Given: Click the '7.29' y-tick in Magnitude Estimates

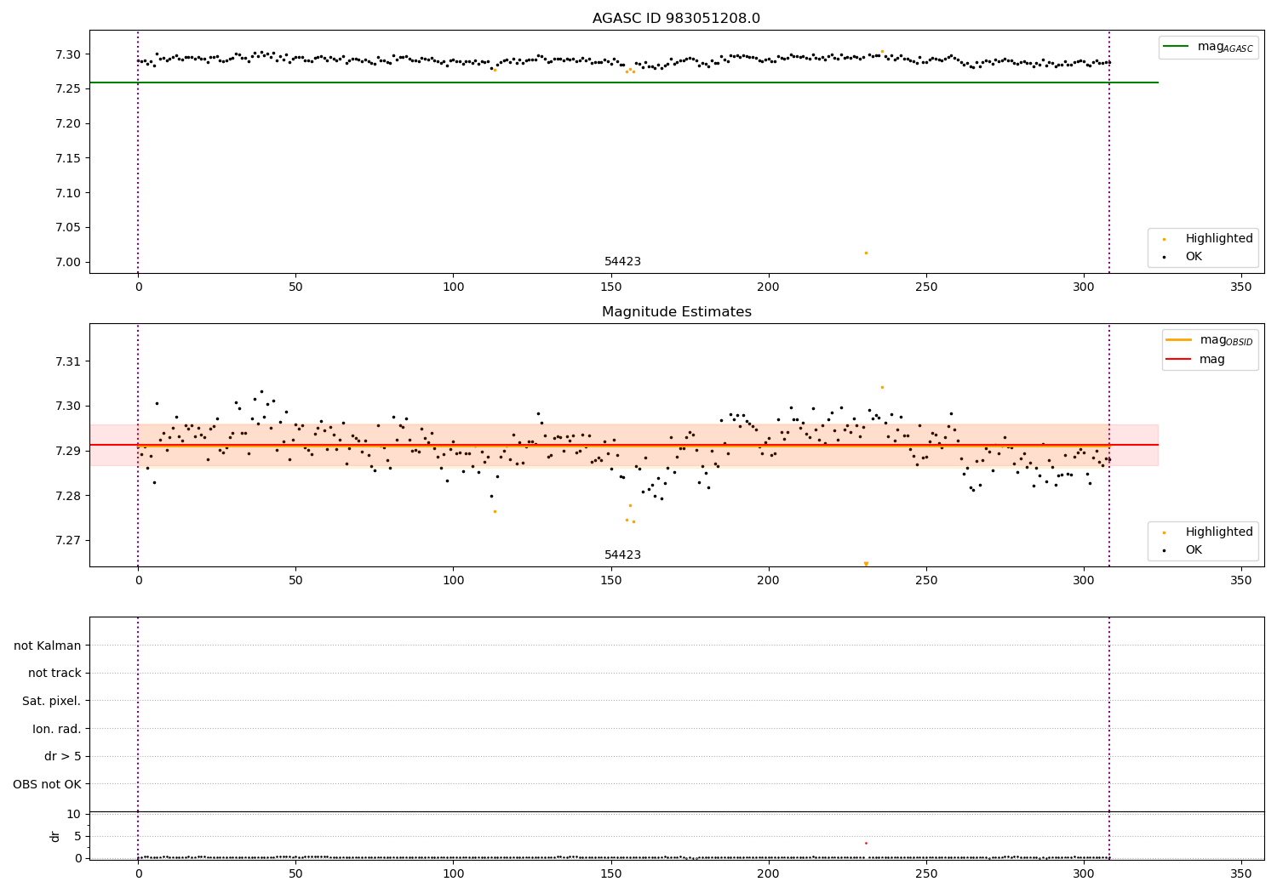Looking at the screenshot, I should (67, 451).
